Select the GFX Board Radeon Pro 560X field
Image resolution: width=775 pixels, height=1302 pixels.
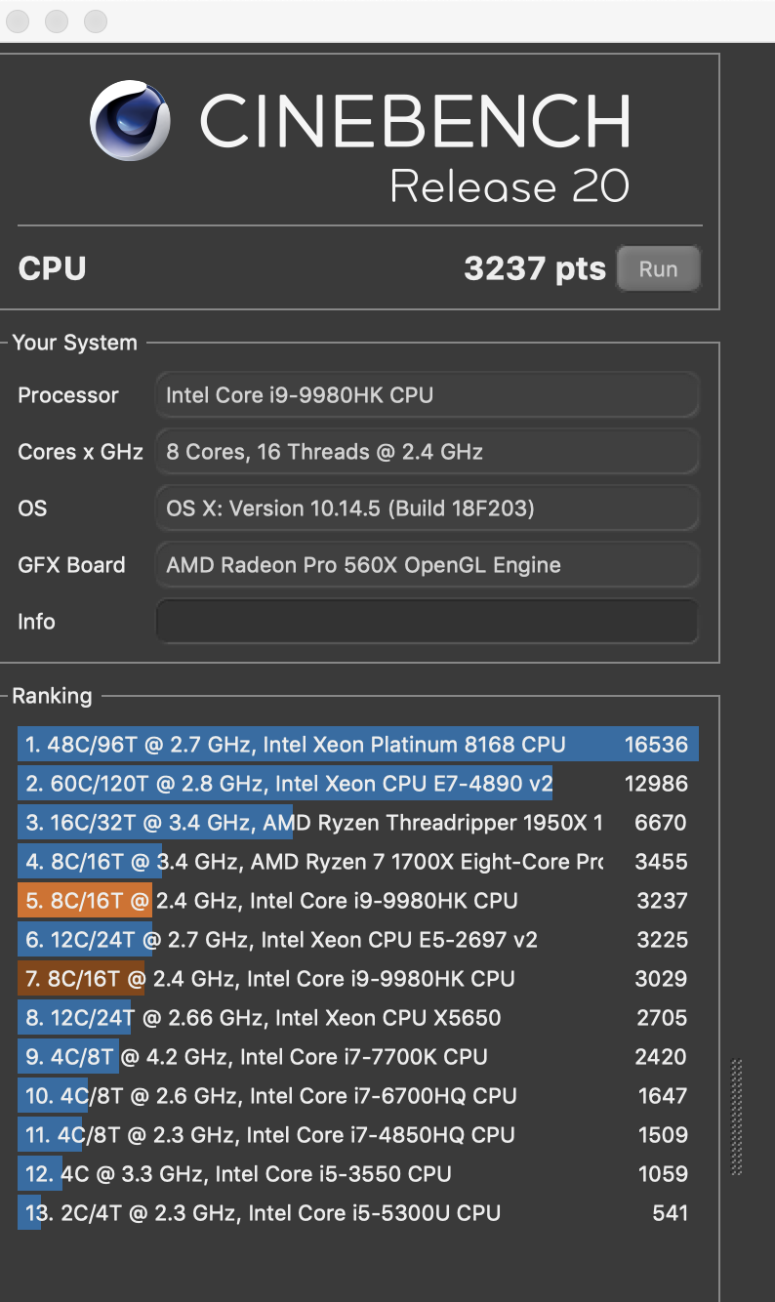click(427, 565)
